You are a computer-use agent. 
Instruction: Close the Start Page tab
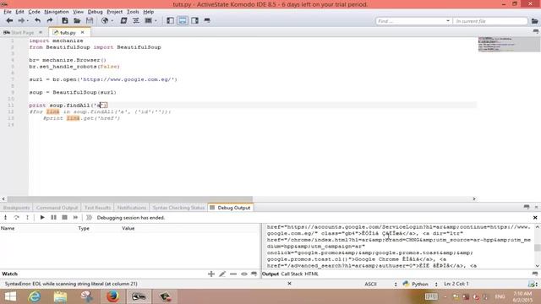point(41,32)
